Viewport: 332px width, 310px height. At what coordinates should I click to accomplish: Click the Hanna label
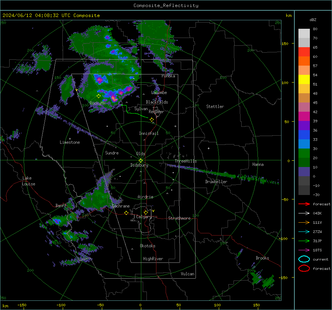click(x=258, y=164)
